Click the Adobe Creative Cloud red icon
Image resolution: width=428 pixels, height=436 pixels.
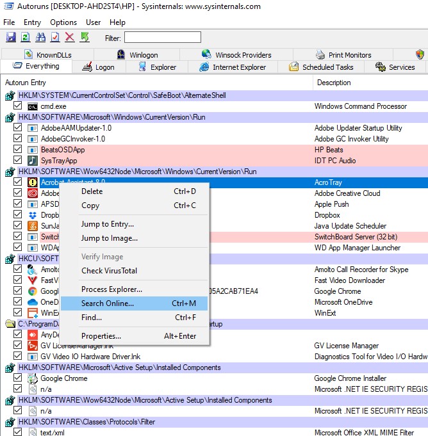pyautogui.click(x=33, y=193)
